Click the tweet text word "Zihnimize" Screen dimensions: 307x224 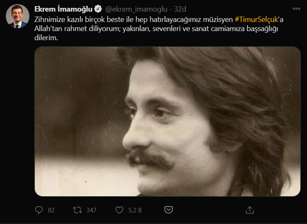(x=50, y=19)
